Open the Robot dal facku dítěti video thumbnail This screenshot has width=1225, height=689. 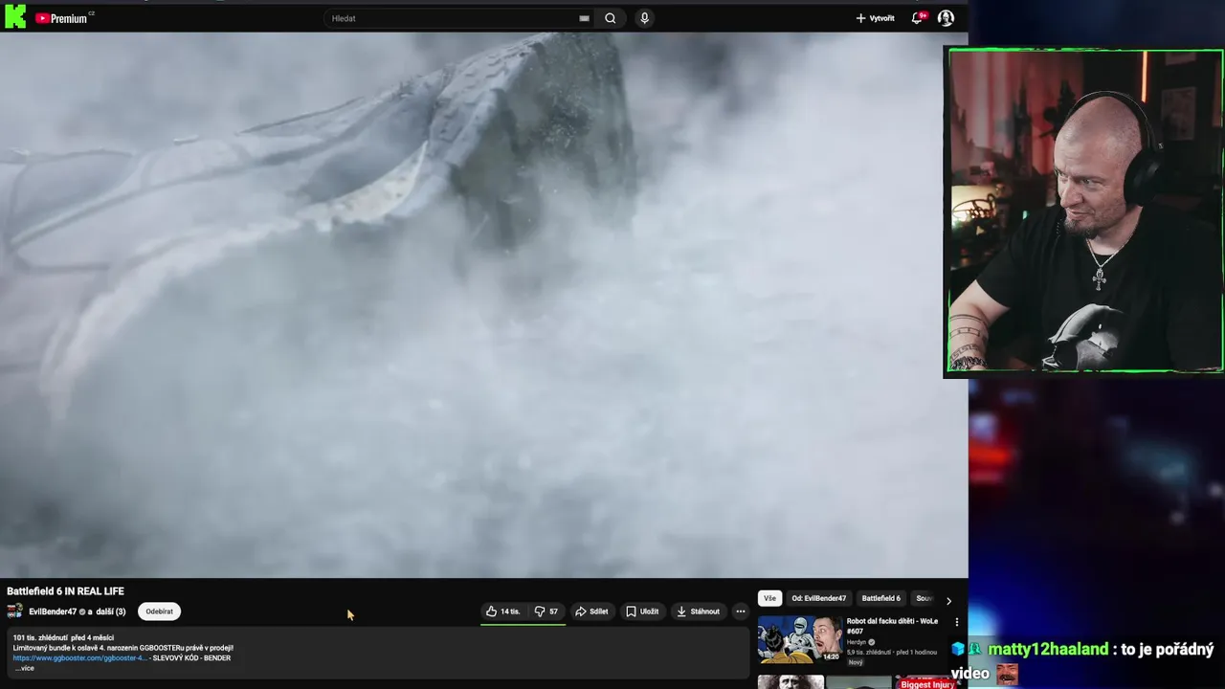799,639
